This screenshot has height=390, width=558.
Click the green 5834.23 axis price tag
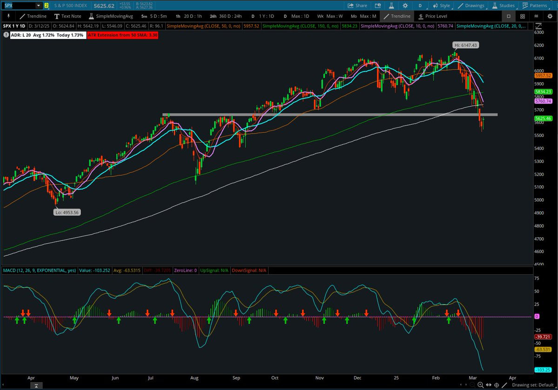pos(543,91)
